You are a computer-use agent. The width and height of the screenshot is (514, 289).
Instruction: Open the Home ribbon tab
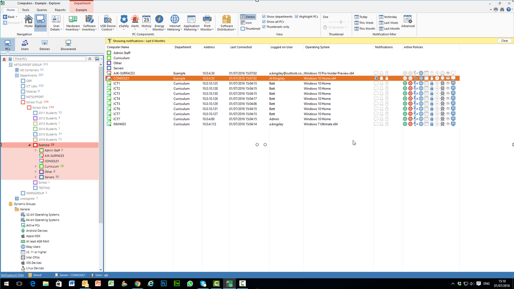10,10
